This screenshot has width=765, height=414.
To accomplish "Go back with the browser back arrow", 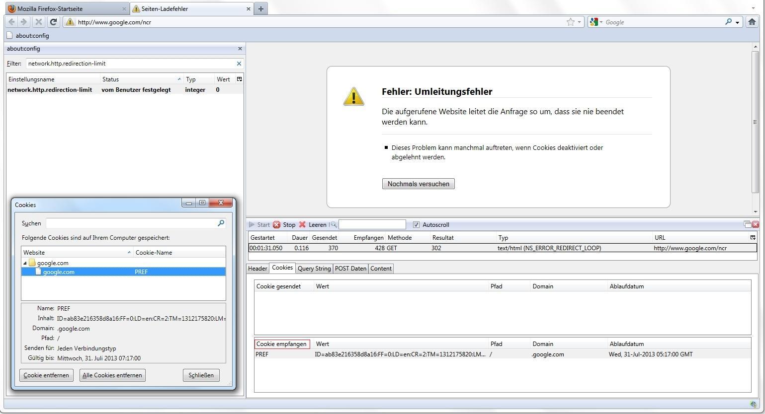I will click(x=11, y=22).
